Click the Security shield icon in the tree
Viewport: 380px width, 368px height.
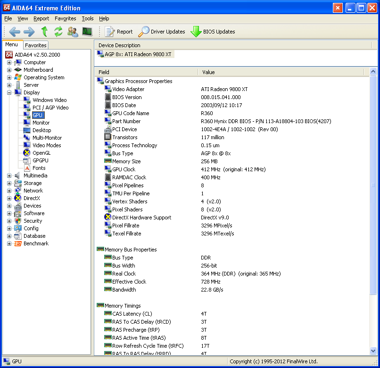tap(18, 221)
